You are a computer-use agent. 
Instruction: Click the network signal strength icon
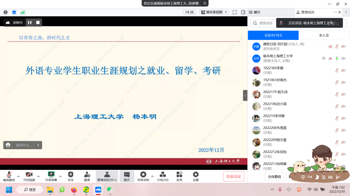[x=23, y=12]
